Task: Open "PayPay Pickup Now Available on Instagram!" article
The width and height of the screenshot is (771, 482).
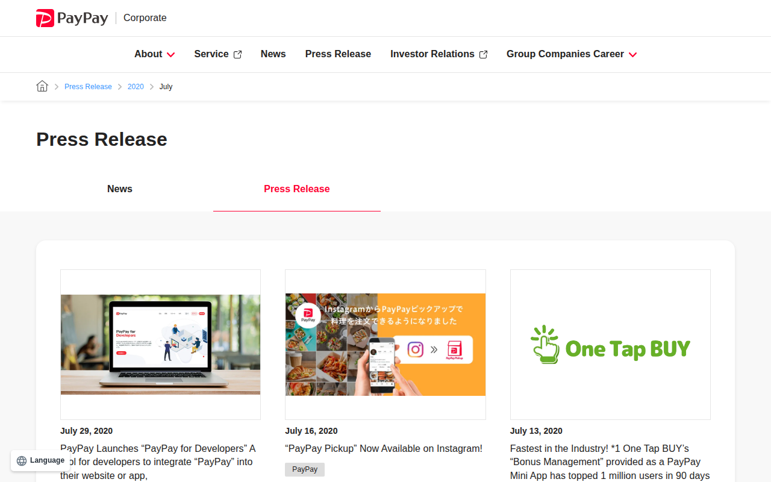Action: point(384,449)
